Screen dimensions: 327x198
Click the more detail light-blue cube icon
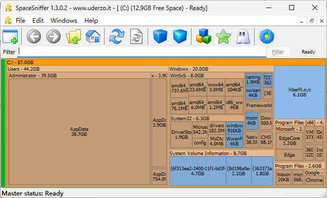click(x=180, y=36)
